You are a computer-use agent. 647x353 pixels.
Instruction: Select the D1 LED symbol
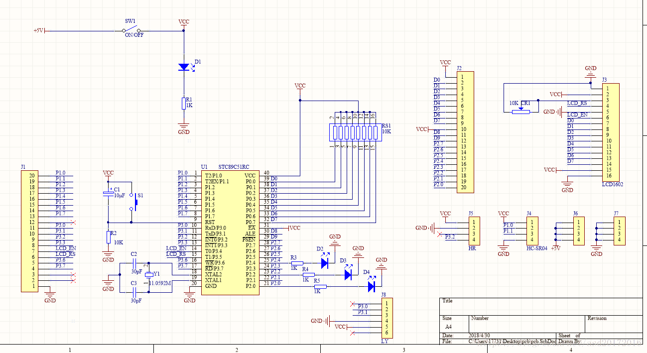184,67
